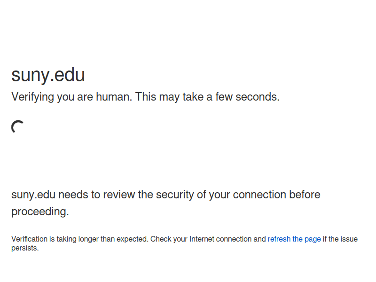This screenshot has height=282, width=376.
Task: Click the word "proceeding."
Action: point(40,212)
